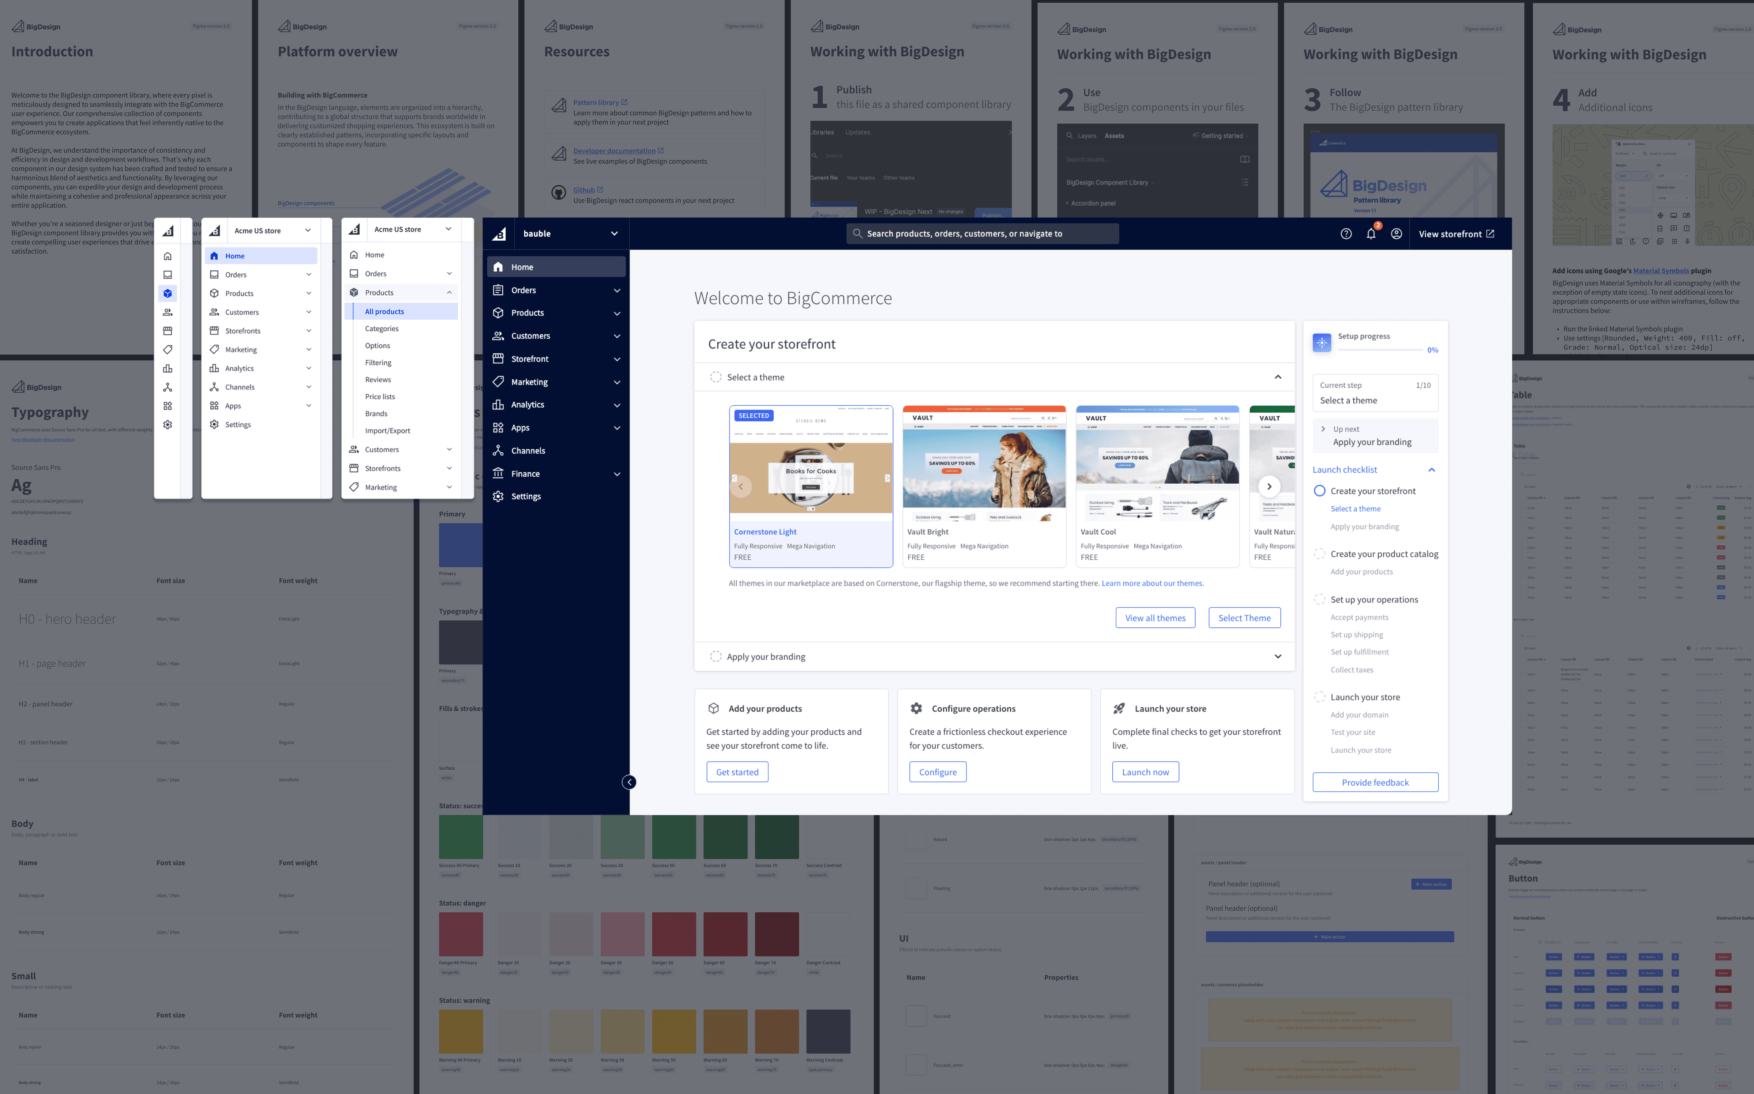Viewport: 1754px width, 1094px height.
Task: Click the Apps grid icon in the dark bauble sidebar
Action: [x=498, y=428]
